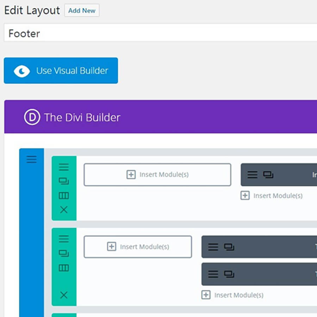The width and height of the screenshot is (317, 317).
Task: Focus the Footer layout title field
Action: (161, 33)
